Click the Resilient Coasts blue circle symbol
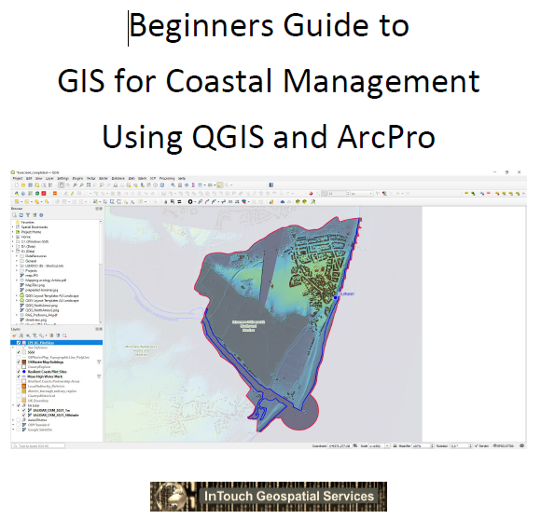The height and width of the screenshot is (519, 541). pyautogui.click(x=24, y=372)
